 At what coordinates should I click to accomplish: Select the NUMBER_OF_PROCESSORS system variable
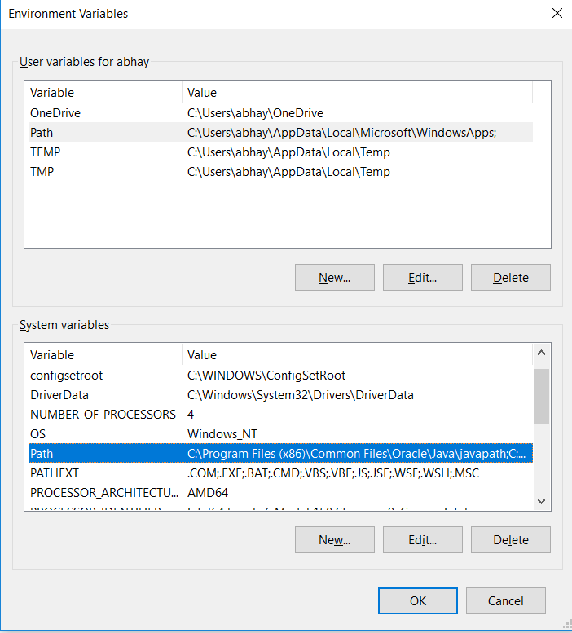pos(280,414)
